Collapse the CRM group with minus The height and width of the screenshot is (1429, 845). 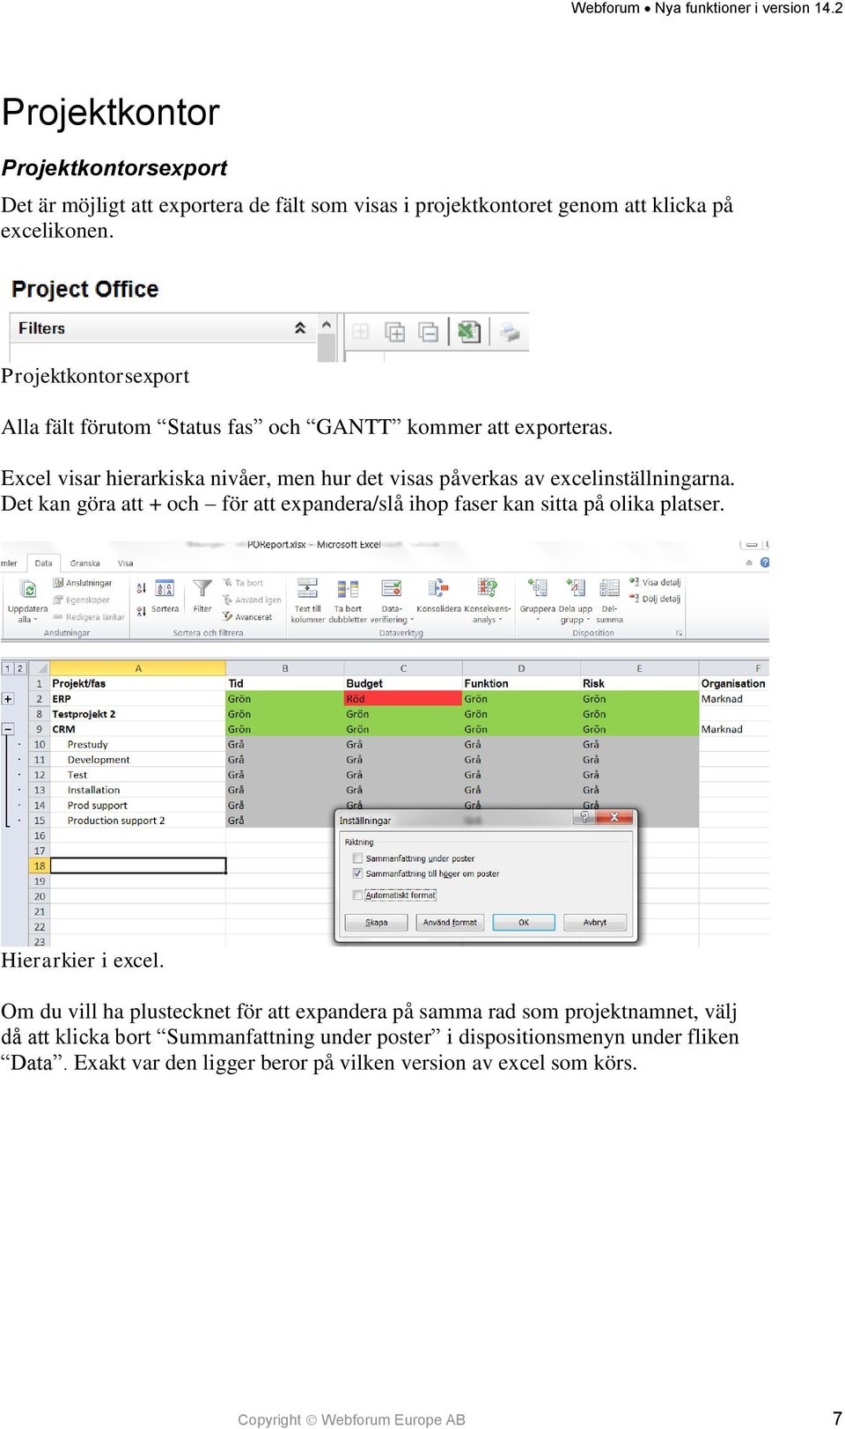[x=8, y=729]
